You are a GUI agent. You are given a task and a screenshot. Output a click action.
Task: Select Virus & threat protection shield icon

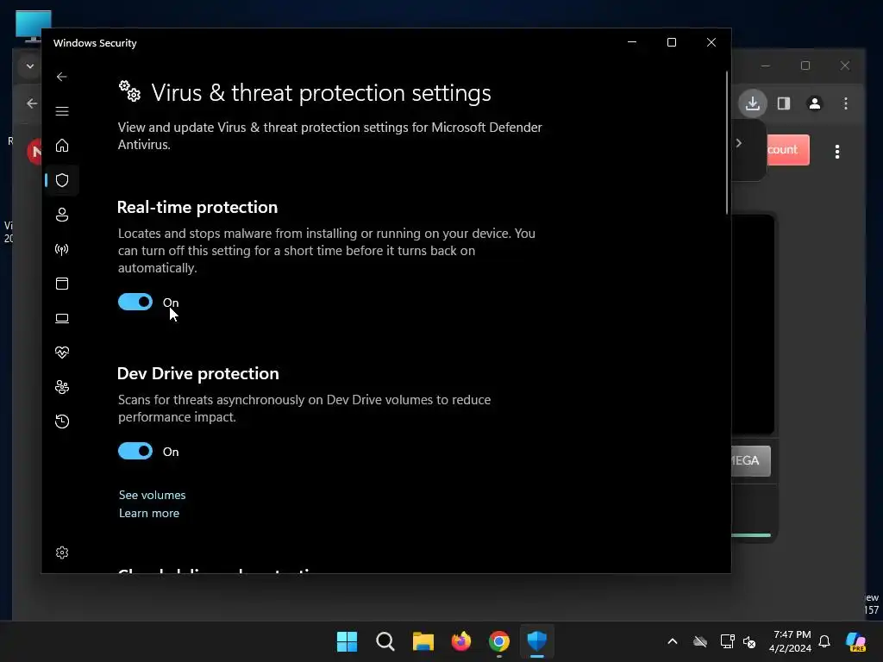62,180
